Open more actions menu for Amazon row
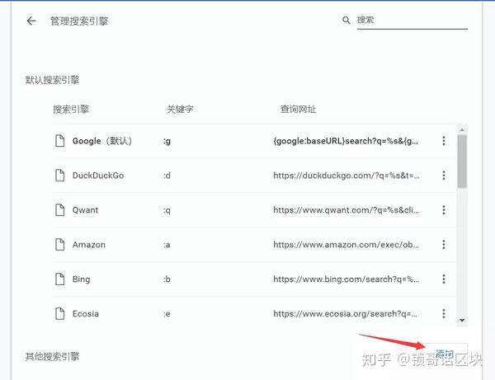Screen dimensions: 495x380 click(x=444, y=244)
